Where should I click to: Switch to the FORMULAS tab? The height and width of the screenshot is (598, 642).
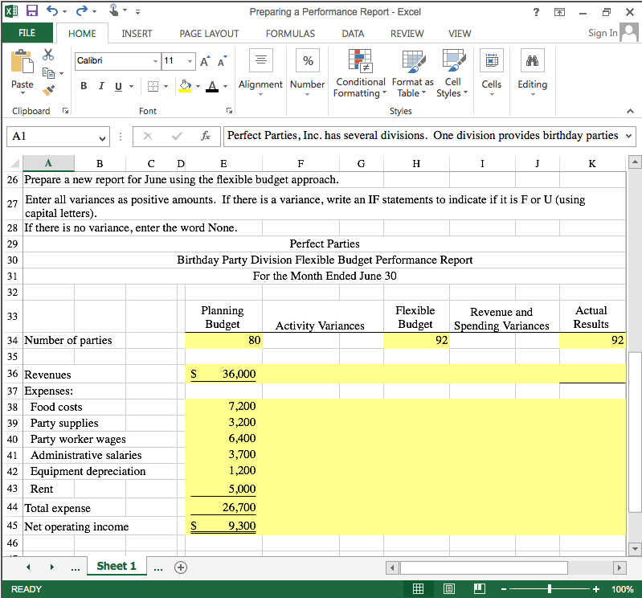pos(290,34)
